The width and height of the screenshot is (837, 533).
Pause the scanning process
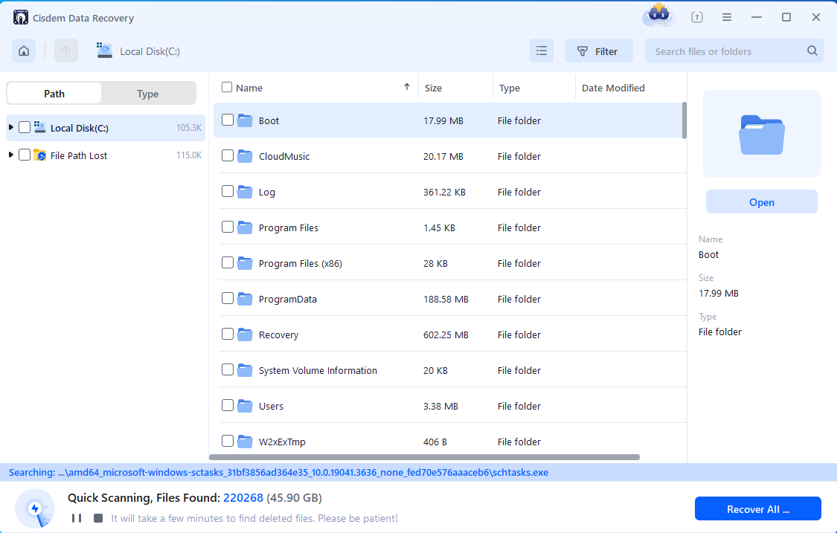(x=76, y=518)
